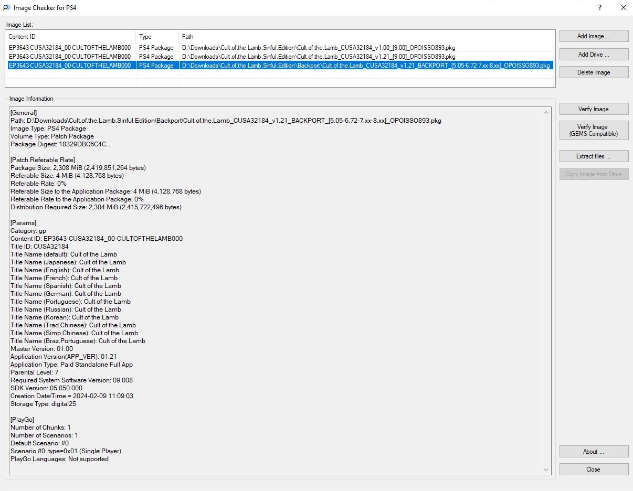Image resolution: width=633 pixels, height=491 pixels.
Task: Select the v1.21 [9.00] package row
Action: click(315, 57)
